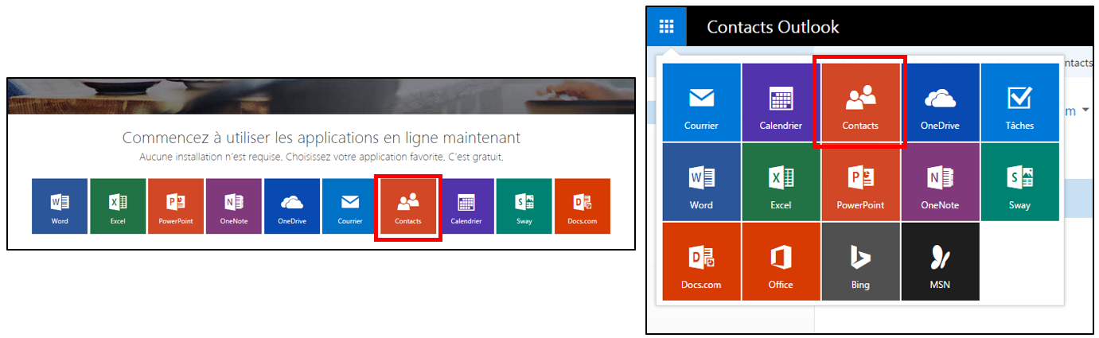Image resolution: width=1099 pixels, height=338 pixels.
Task: Open Contacts tile in the online applications row
Action: pyautogui.click(x=408, y=206)
